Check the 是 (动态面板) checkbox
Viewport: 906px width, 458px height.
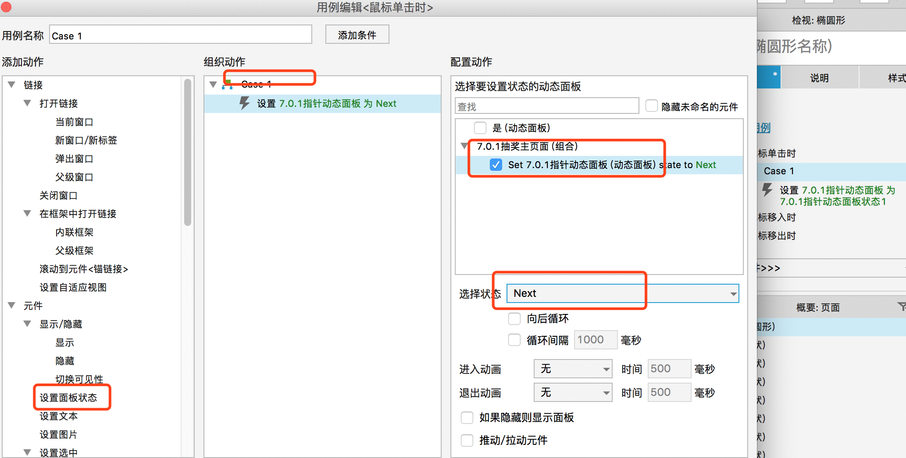tap(480, 128)
